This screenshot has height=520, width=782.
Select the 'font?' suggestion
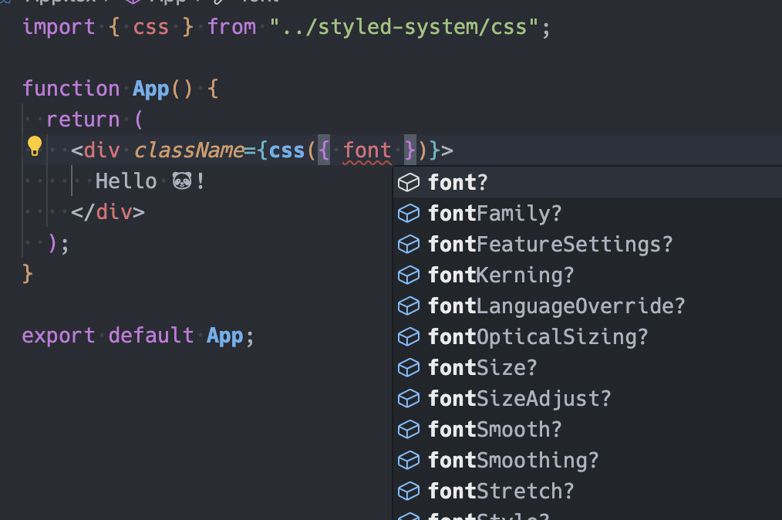pyautogui.click(x=588, y=183)
